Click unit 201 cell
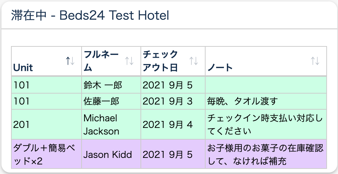The image size is (338, 174). [21, 124]
